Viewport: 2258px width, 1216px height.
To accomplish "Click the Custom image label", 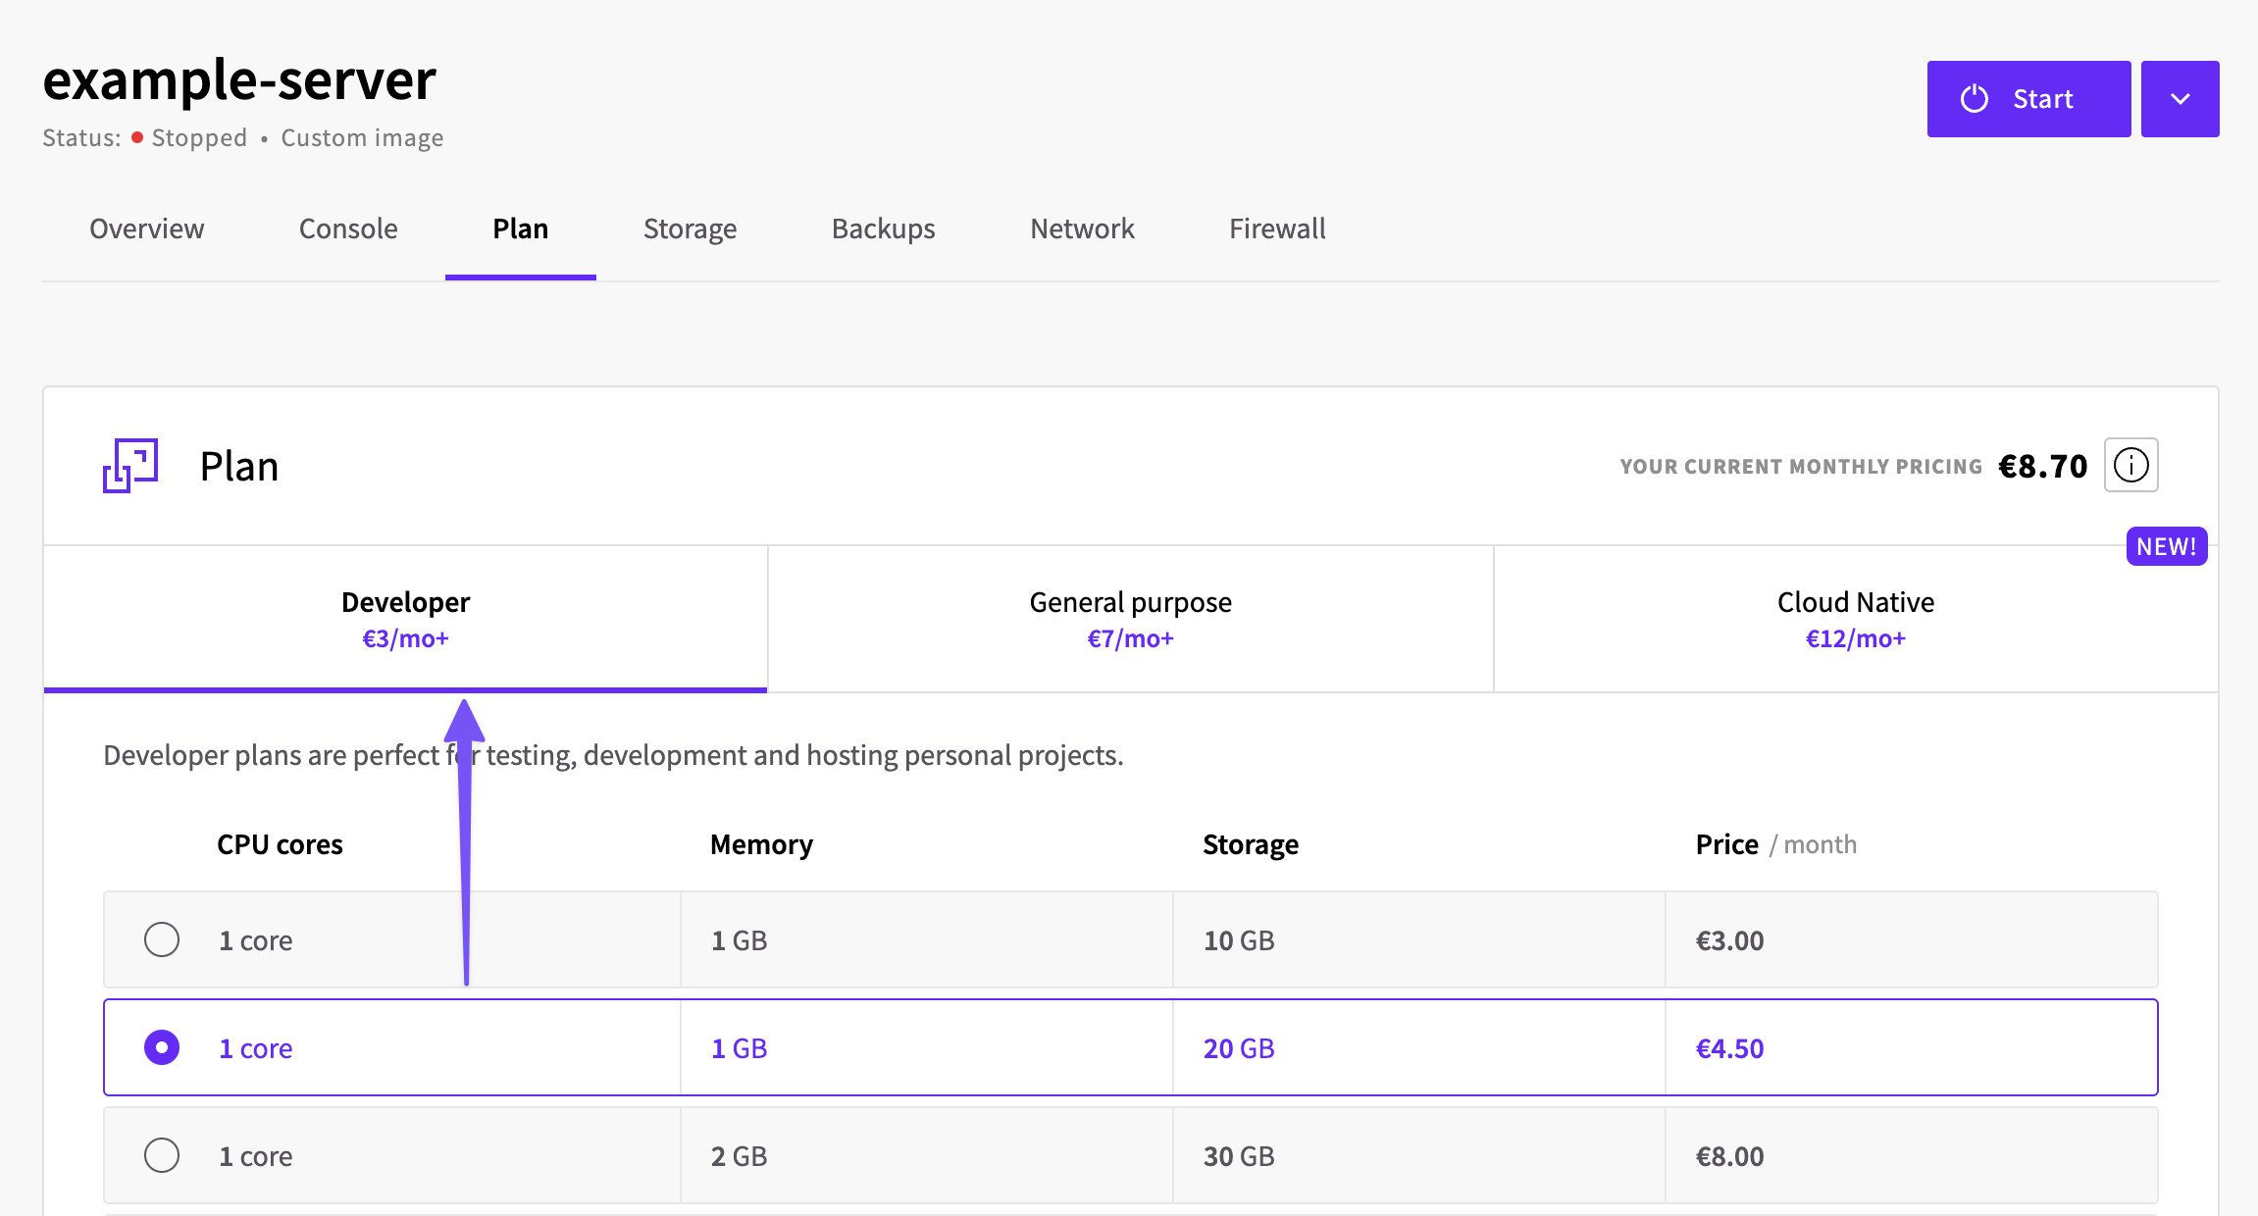I will [x=362, y=137].
